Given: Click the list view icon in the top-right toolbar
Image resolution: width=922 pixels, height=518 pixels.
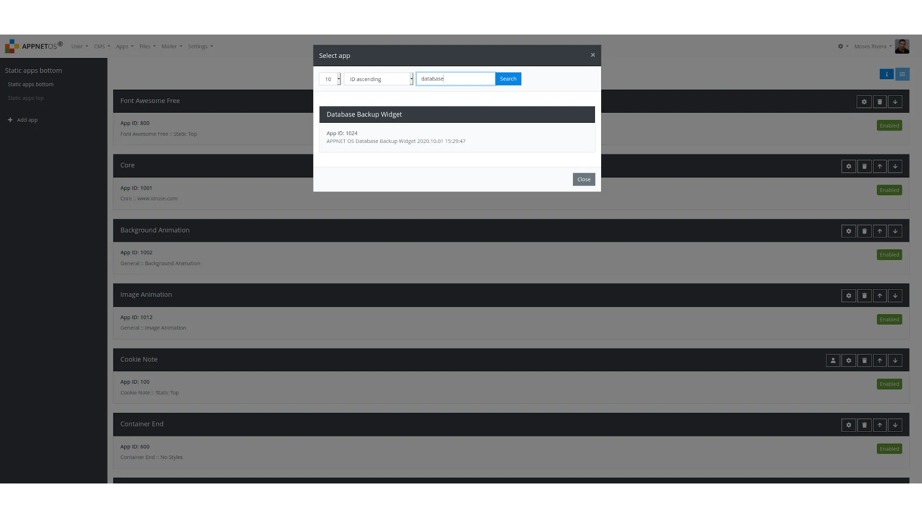Looking at the screenshot, I should 902,75.
